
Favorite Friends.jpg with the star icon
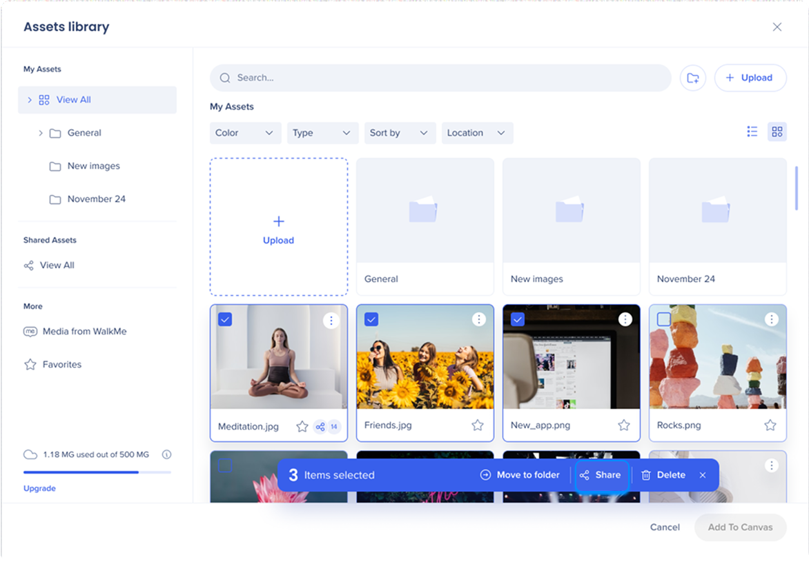[478, 425]
